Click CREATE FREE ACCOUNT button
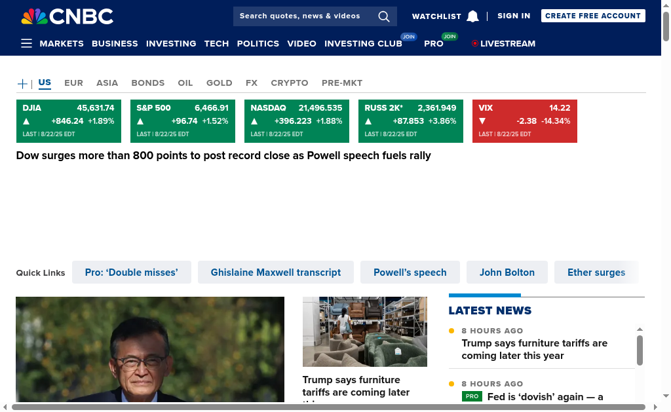Screen dimensions: 671x412 (x=593, y=16)
